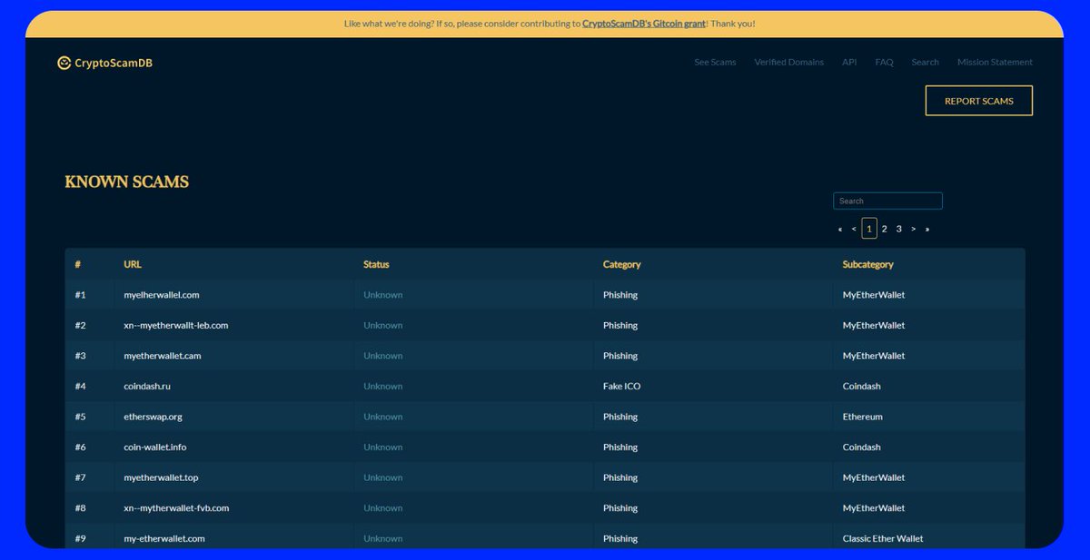Open the FAQ page
The image size is (1090, 560).
pyautogui.click(x=884, y=63)
